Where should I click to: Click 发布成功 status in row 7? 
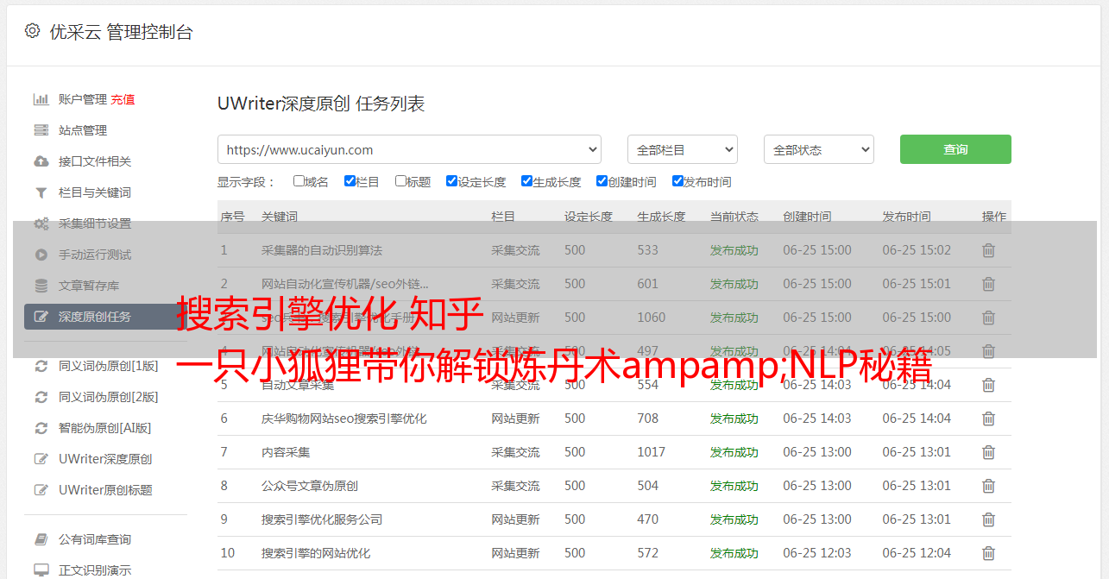click(734, 452)
